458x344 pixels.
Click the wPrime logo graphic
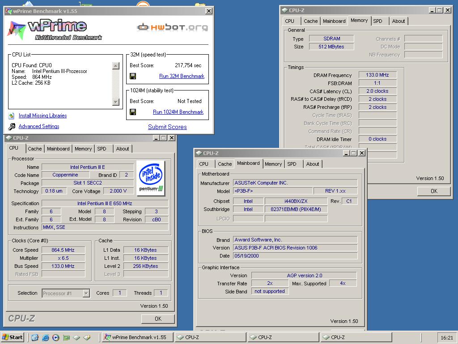[x=55, y=30]
